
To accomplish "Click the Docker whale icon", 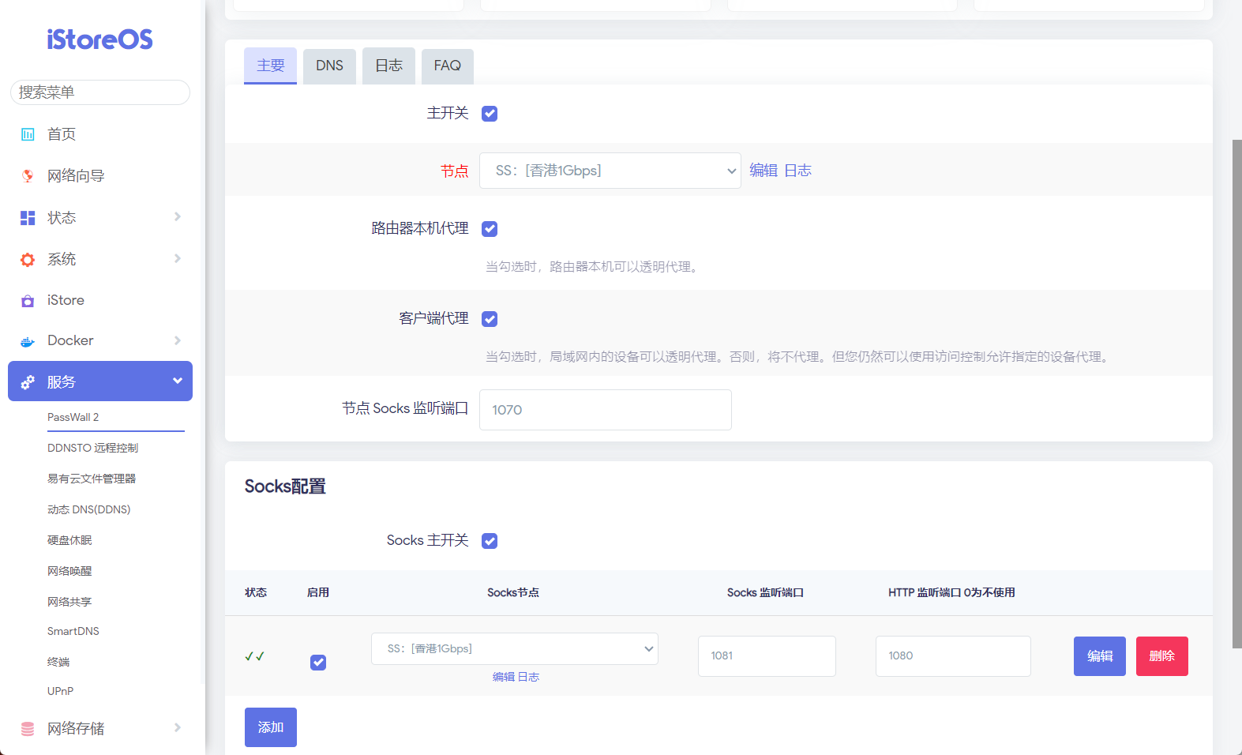I will tap(28, 341).
